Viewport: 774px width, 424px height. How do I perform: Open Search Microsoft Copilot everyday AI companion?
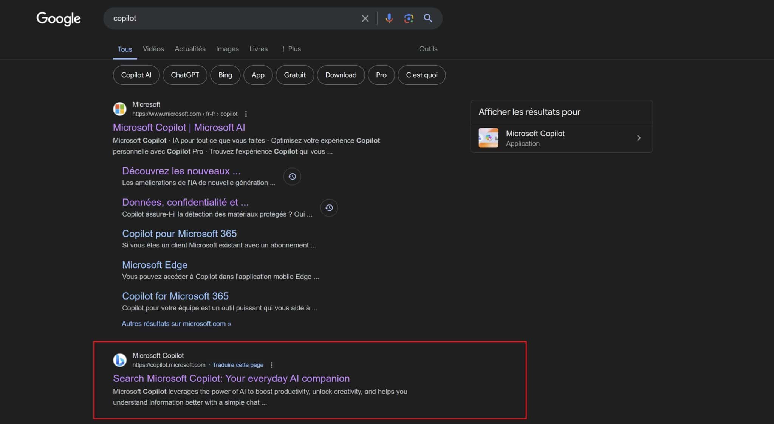(231, 378)
